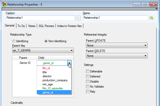The image size is (160, 106).
Task: Select the Identifying radio button
Action: pos(14,41)
